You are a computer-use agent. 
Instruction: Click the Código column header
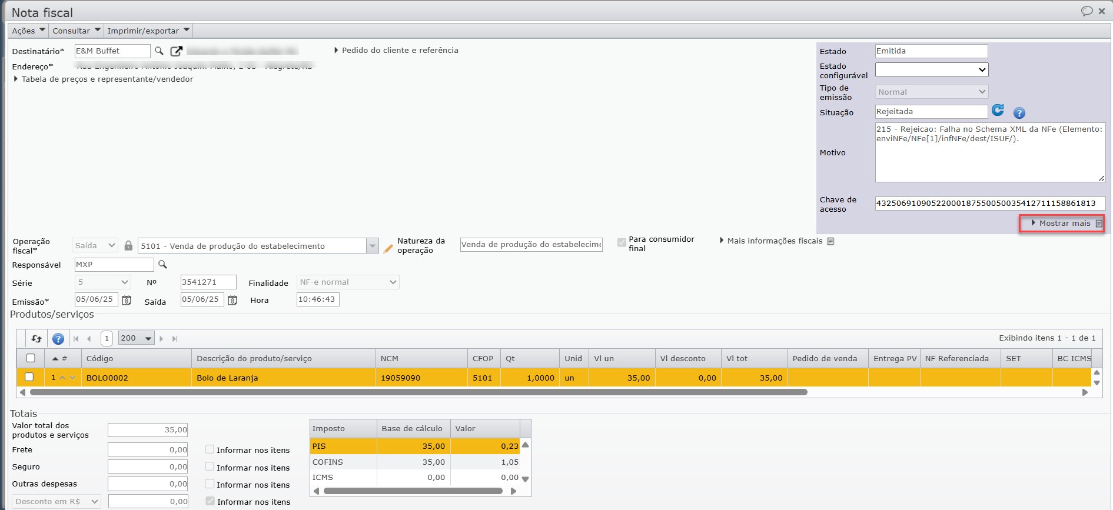click(x=137, y=358)
